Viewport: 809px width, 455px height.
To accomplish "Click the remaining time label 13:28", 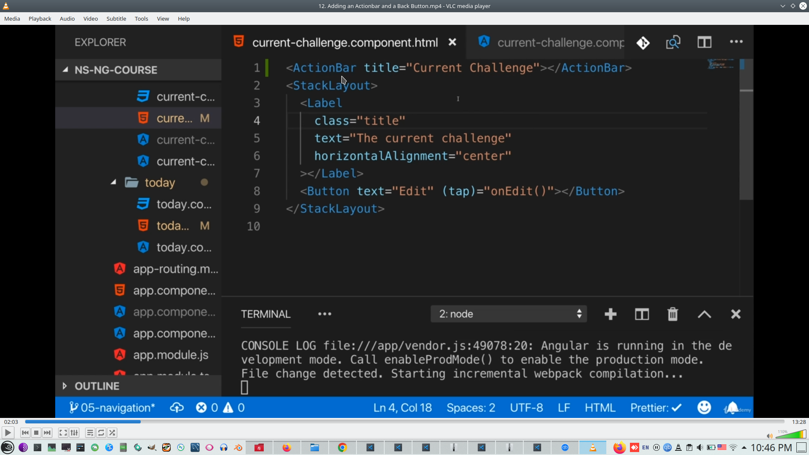I will click(x=798, y=422).
